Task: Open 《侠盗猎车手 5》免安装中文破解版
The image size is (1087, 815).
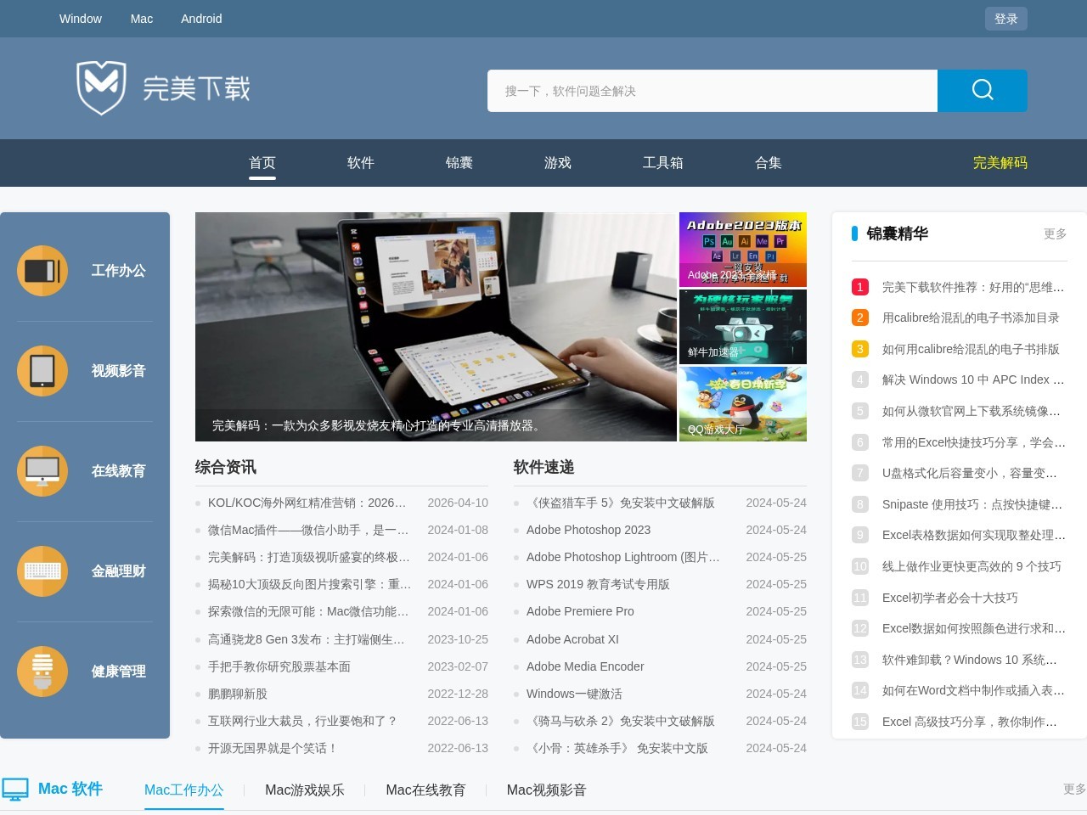Action: pyautogui.click(x=621, y=503)
